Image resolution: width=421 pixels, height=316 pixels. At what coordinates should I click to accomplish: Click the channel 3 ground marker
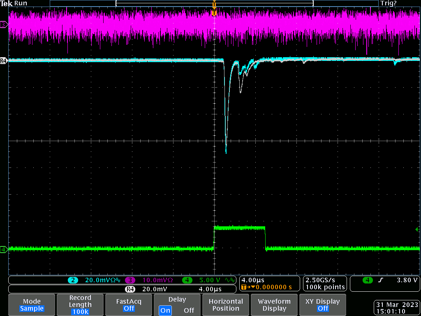click(x=4, y=25)
